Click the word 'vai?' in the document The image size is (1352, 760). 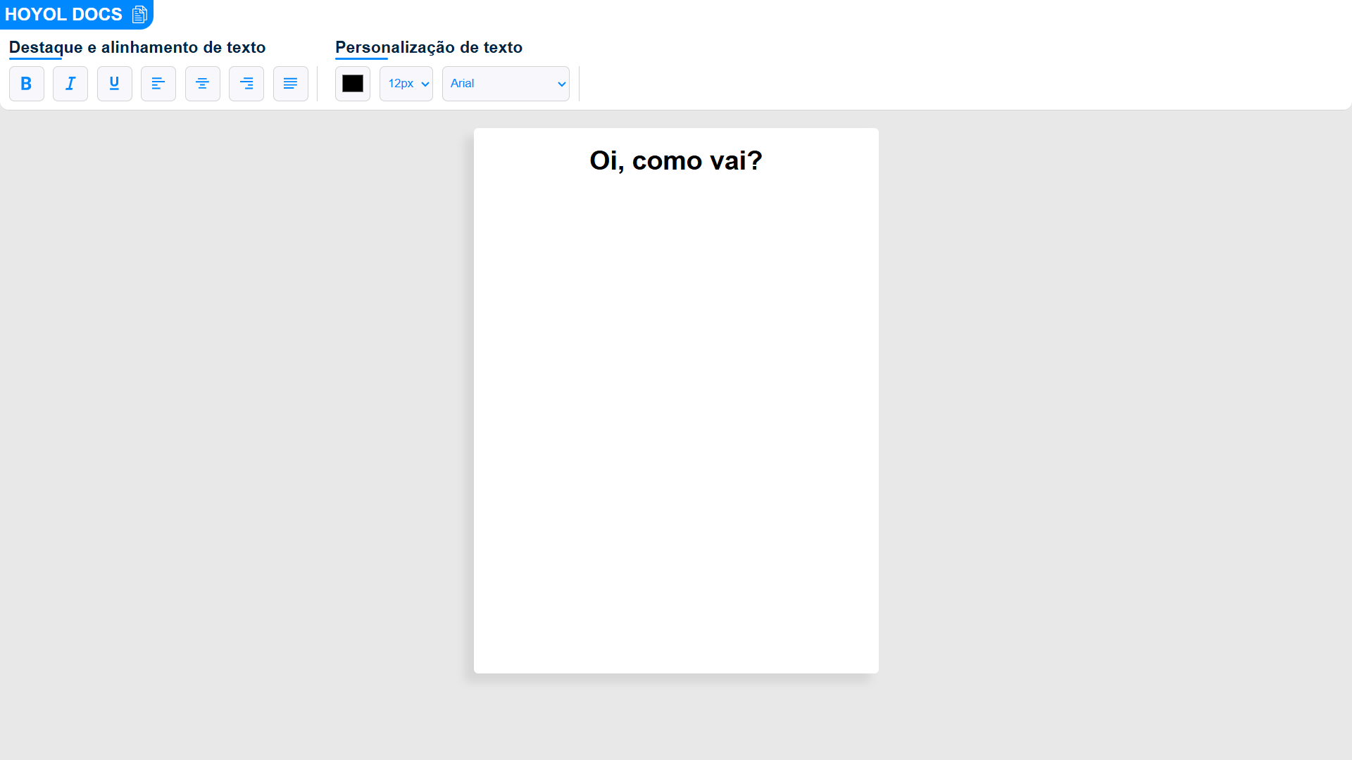click(736, 160)
